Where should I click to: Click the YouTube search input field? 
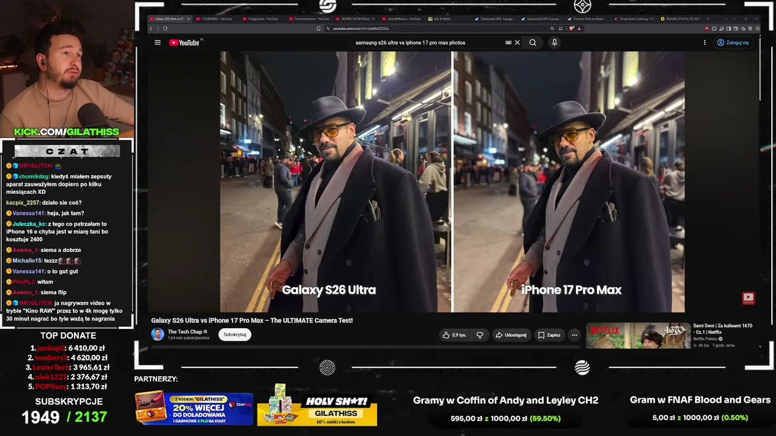[427, 42]
